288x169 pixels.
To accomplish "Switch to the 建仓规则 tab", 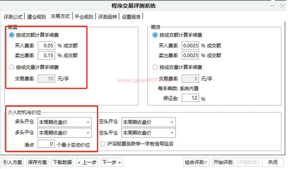I will 36,17.
